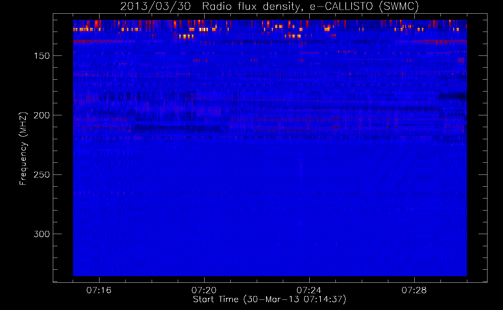Select the 'Frequency (MHZ)' y-axis label
Image resolution: width=503 pixels, height=310 pixels.
(x=23, y=148)
